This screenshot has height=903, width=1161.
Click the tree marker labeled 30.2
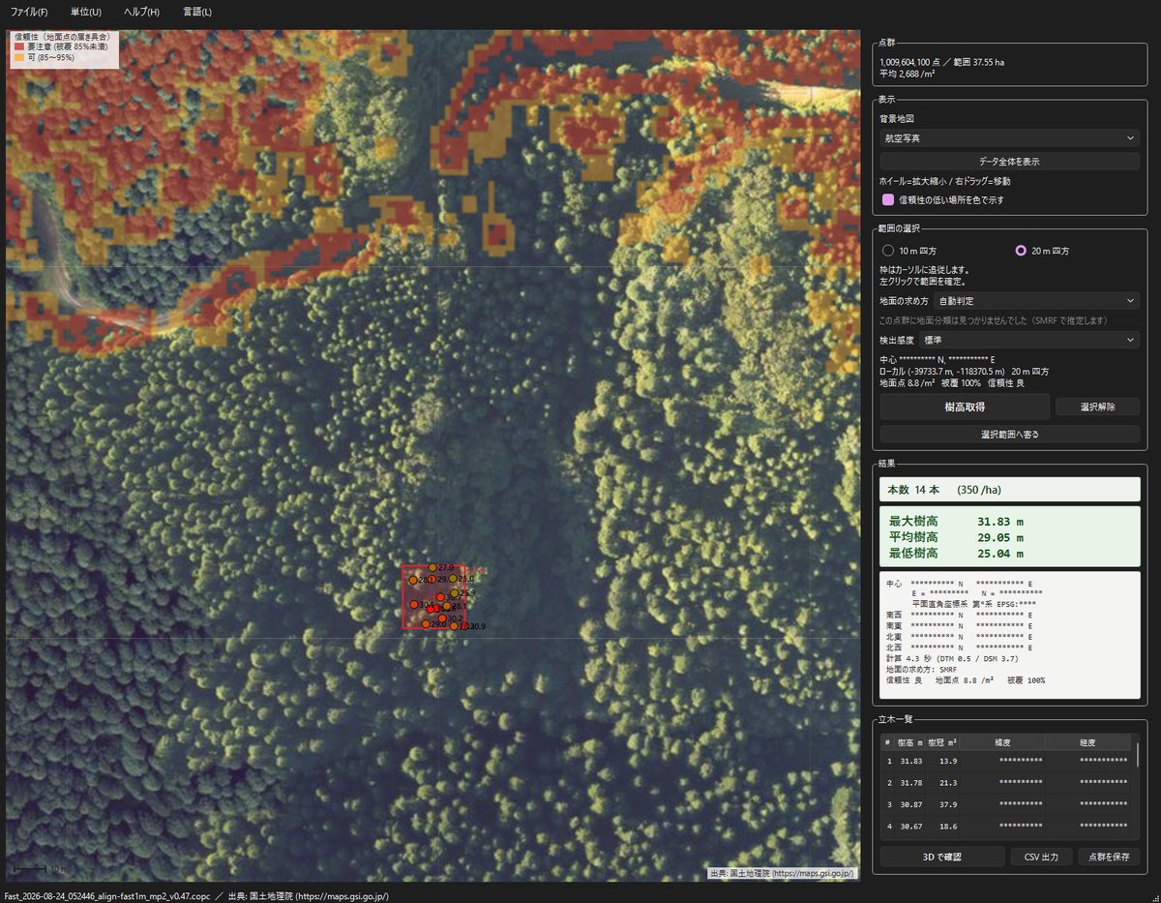(442, 618)
